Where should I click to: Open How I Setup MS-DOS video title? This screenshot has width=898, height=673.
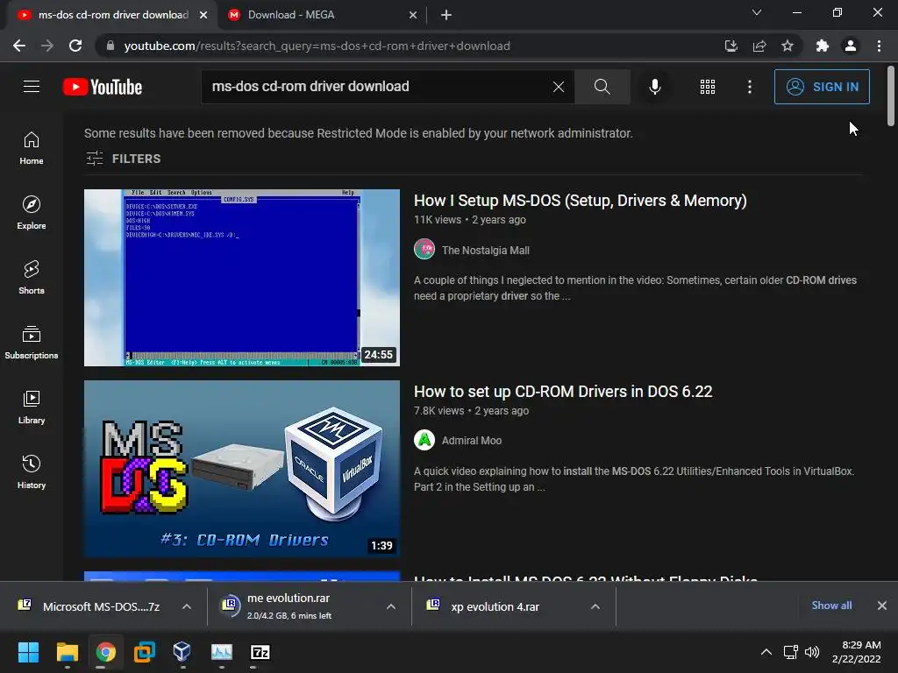581,201
